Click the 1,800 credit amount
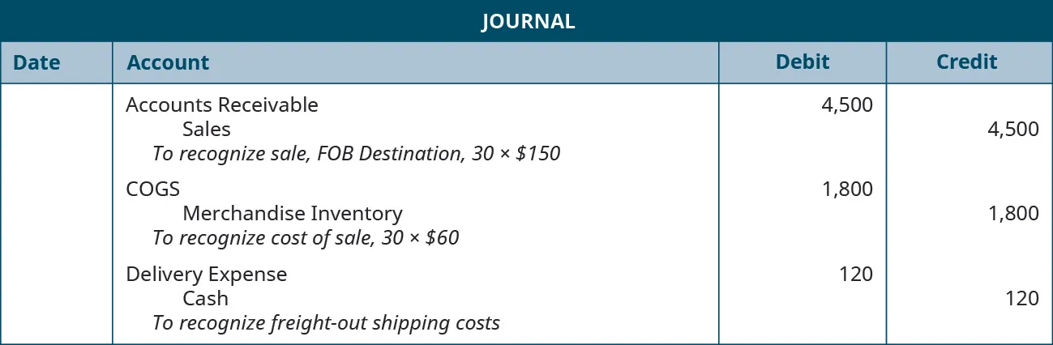 click(1012, 214)
